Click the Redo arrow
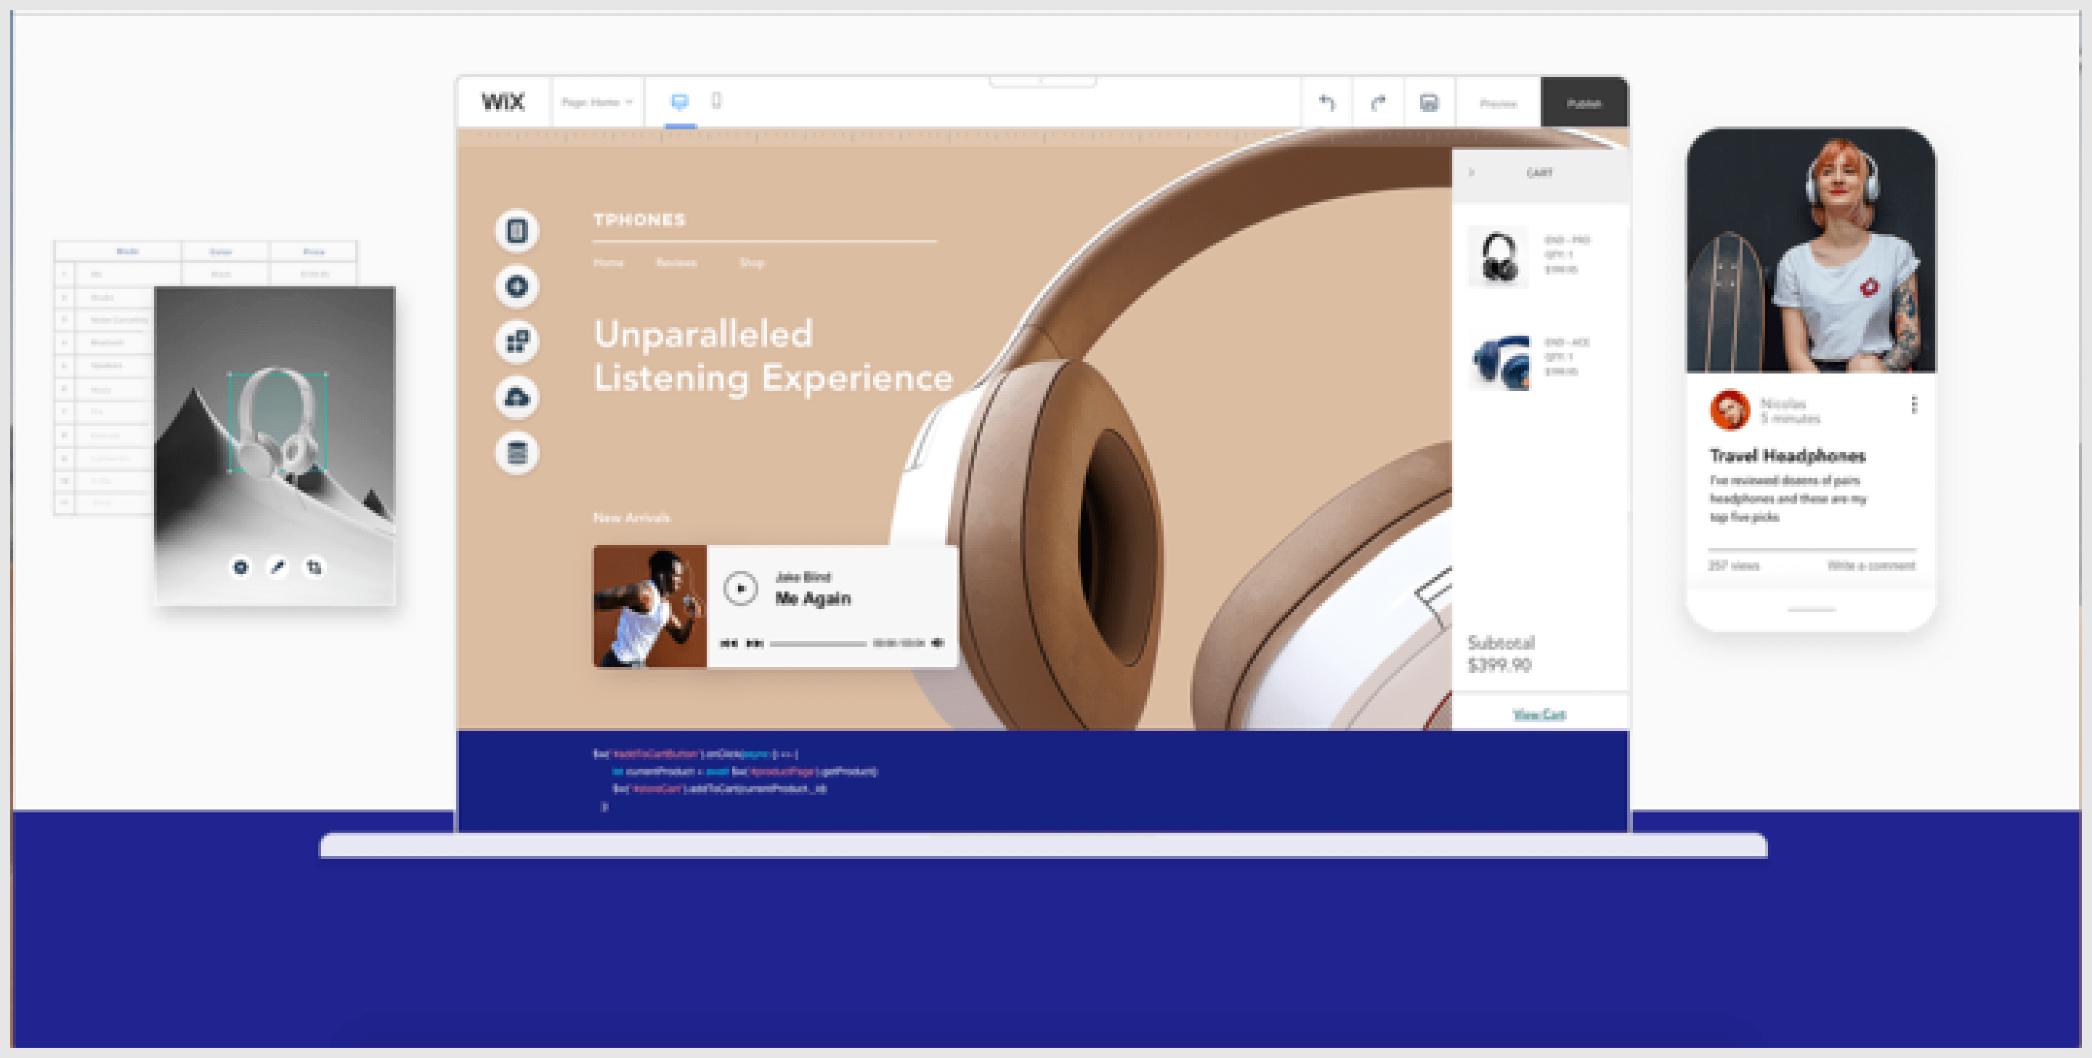The width and height of the screenshot is (2092, 1058). point(1378,102)
